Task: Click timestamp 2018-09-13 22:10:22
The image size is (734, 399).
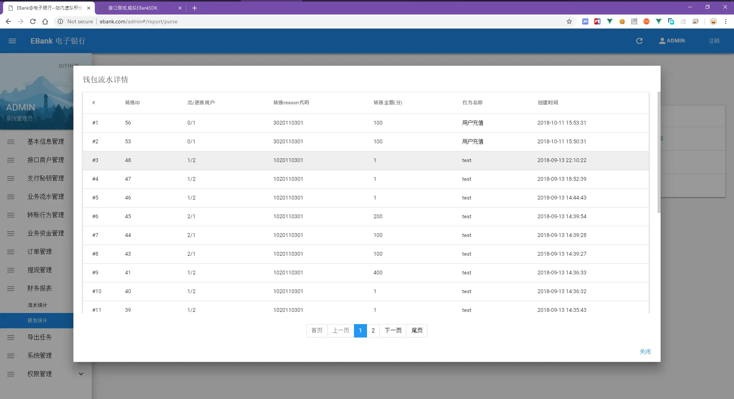Action: point(562,161)
